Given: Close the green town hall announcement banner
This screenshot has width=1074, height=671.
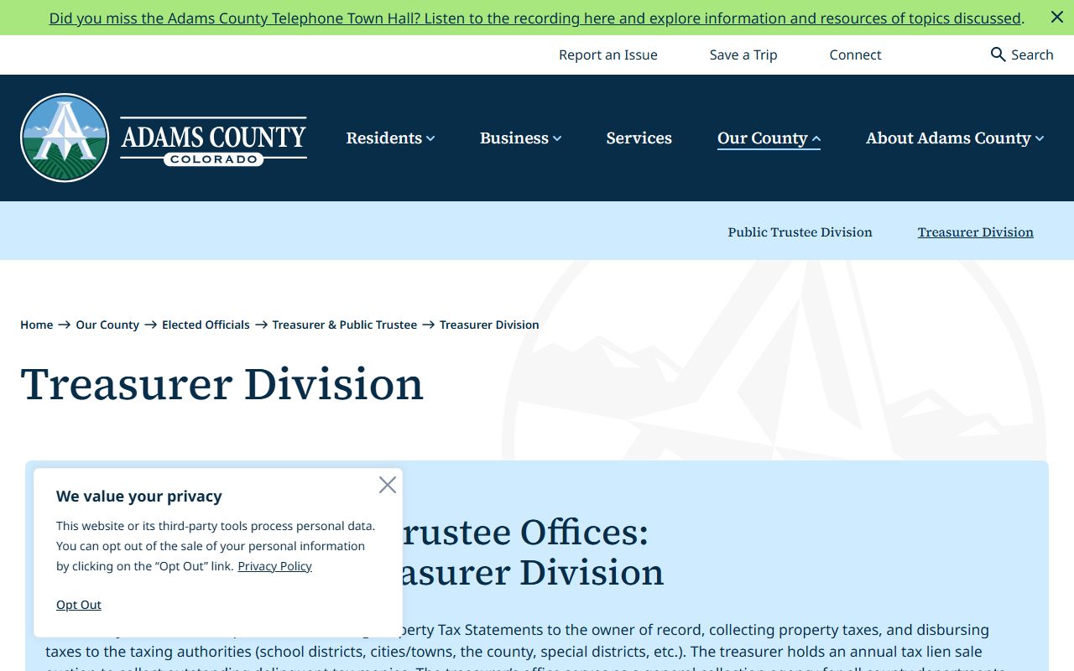Looking at the screenshot, I should pyautogui.click(x=1057, y=17).
